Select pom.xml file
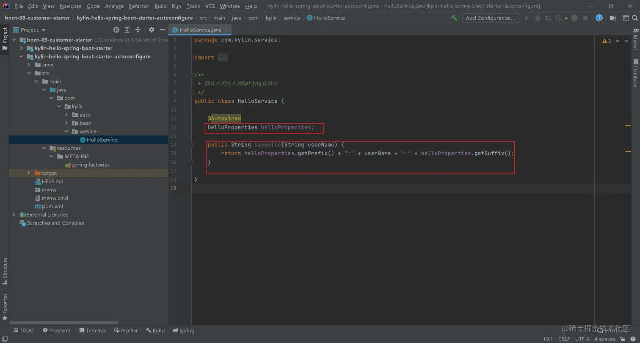 (52, 206)
